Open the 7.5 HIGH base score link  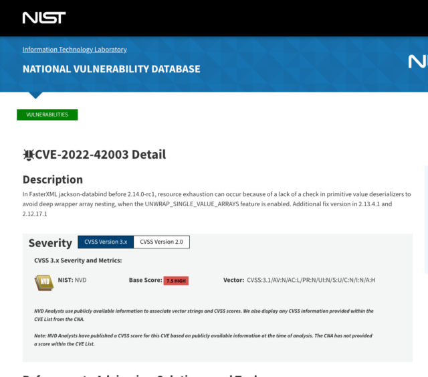click(x=176, y=281)
